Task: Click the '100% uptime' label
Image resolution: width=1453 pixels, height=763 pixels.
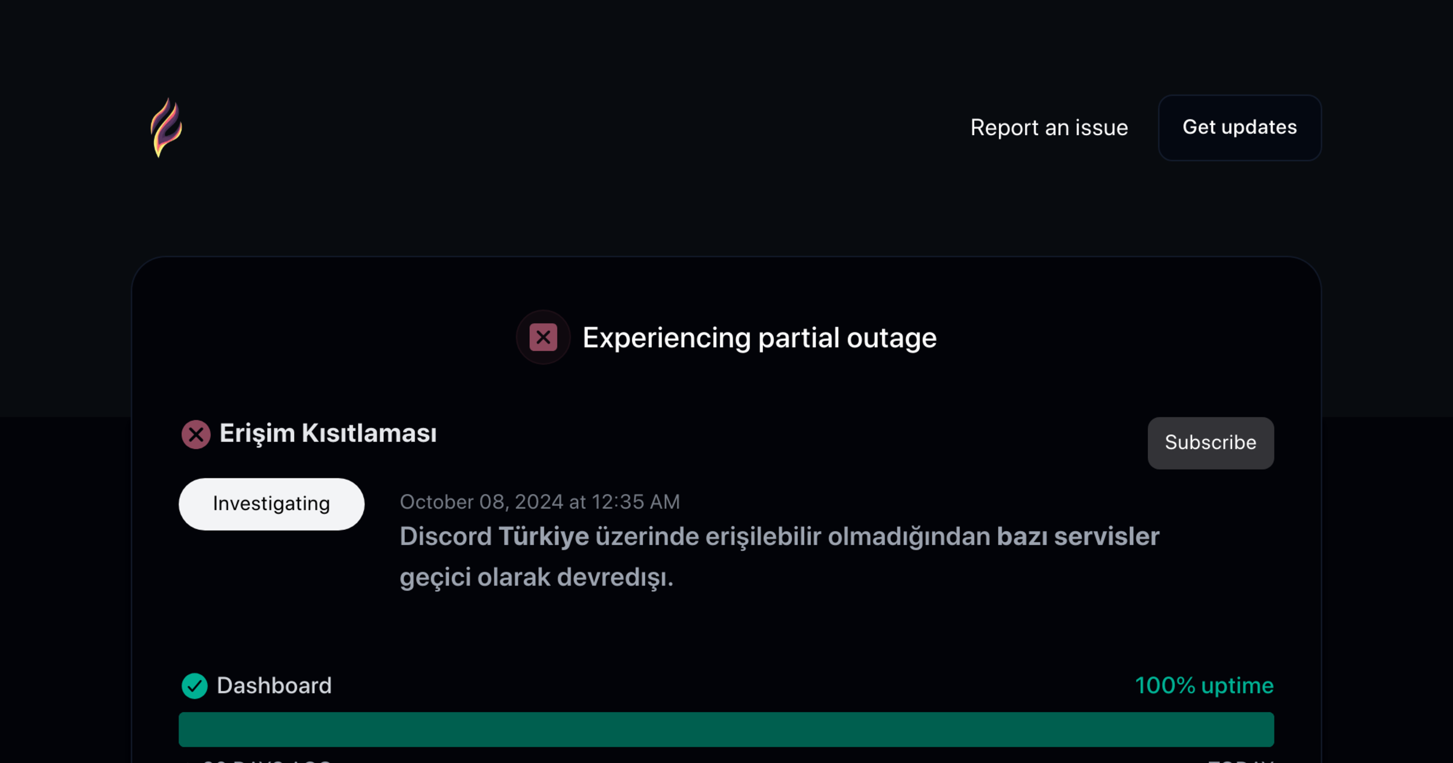Action: (1204, 685)
